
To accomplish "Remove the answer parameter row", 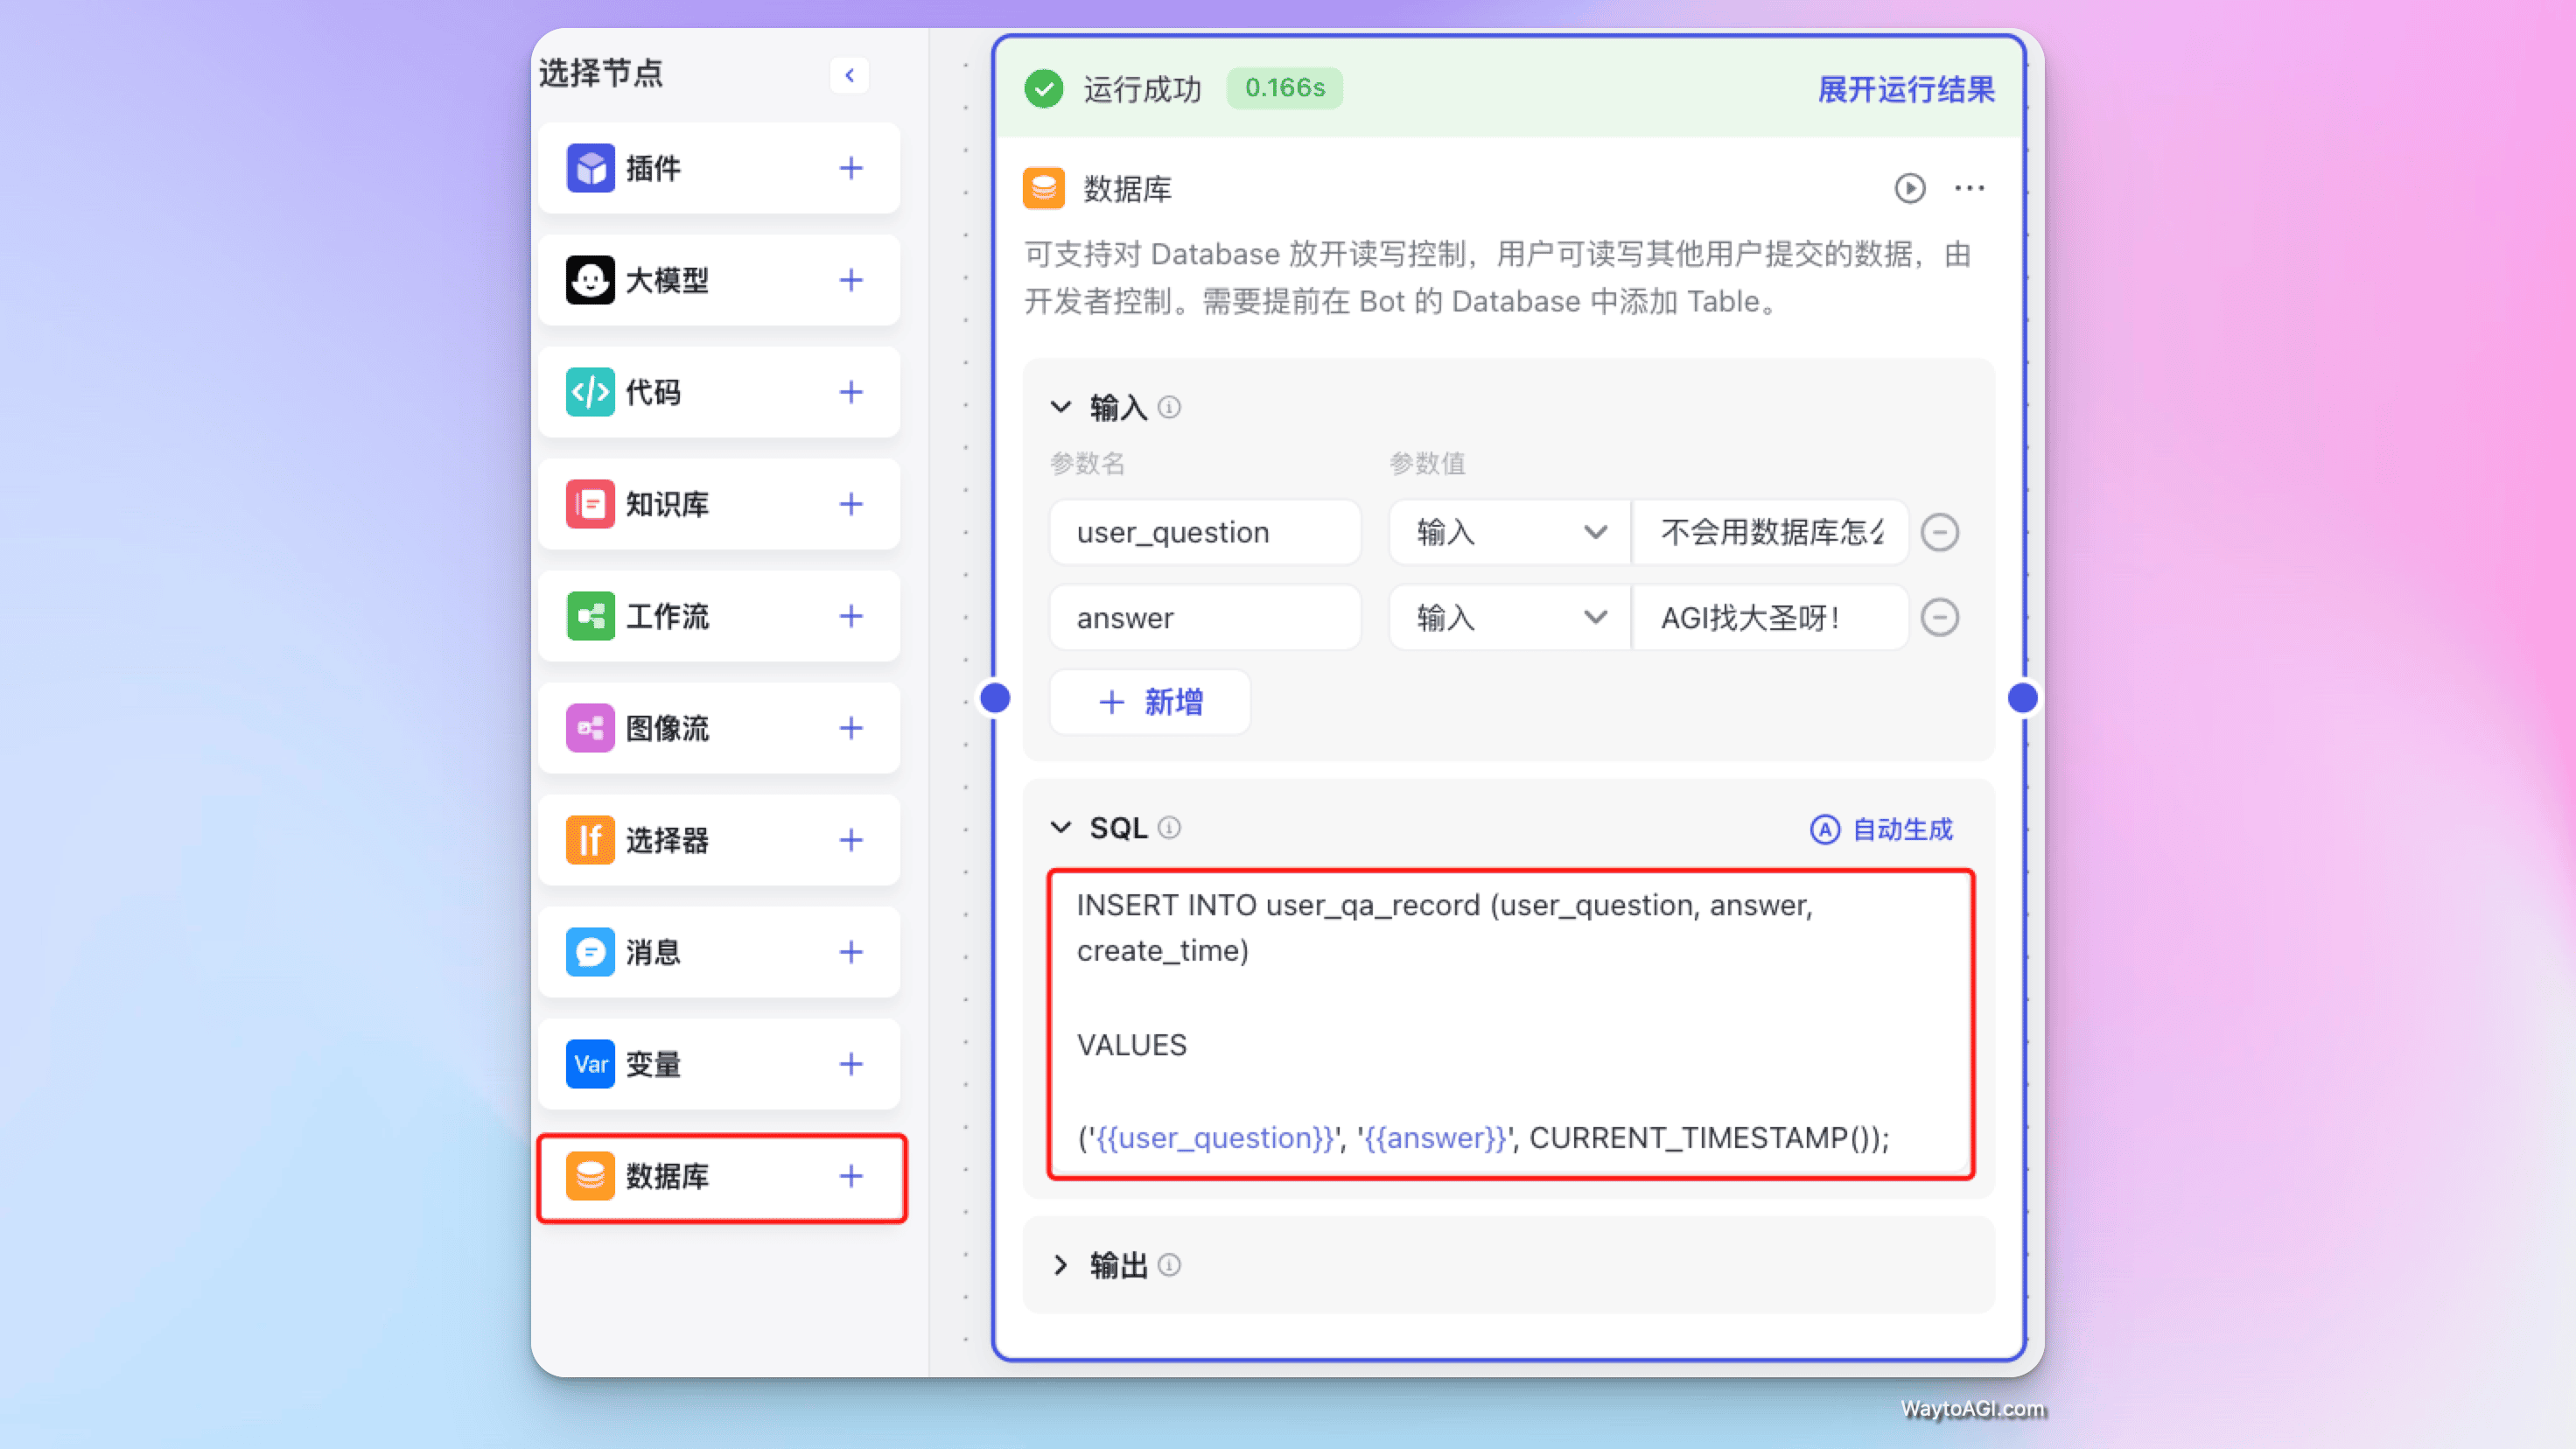I will 1939,617.
